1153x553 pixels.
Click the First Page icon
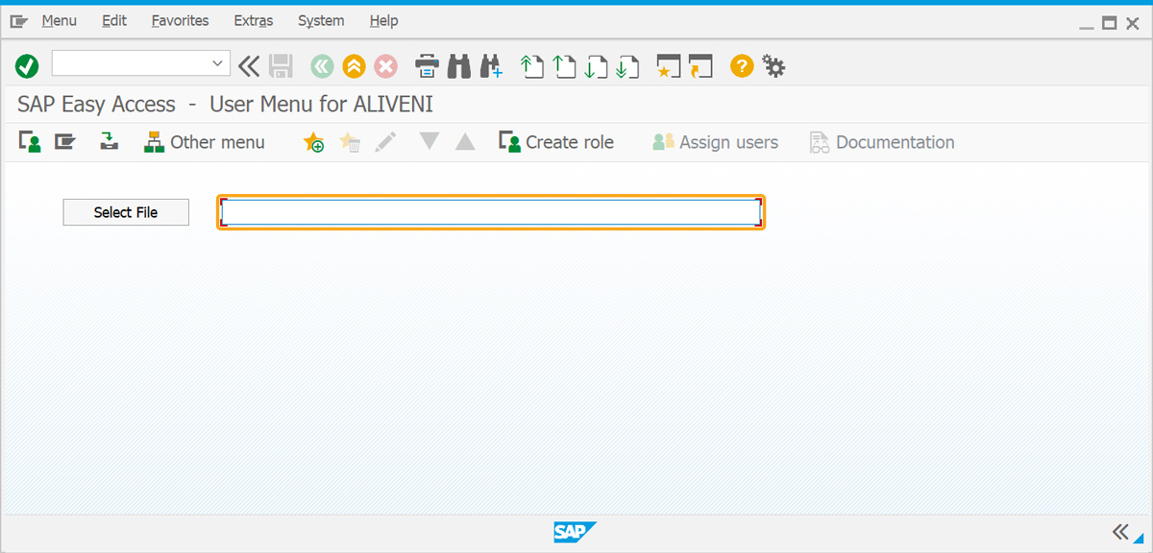(532, 66)
